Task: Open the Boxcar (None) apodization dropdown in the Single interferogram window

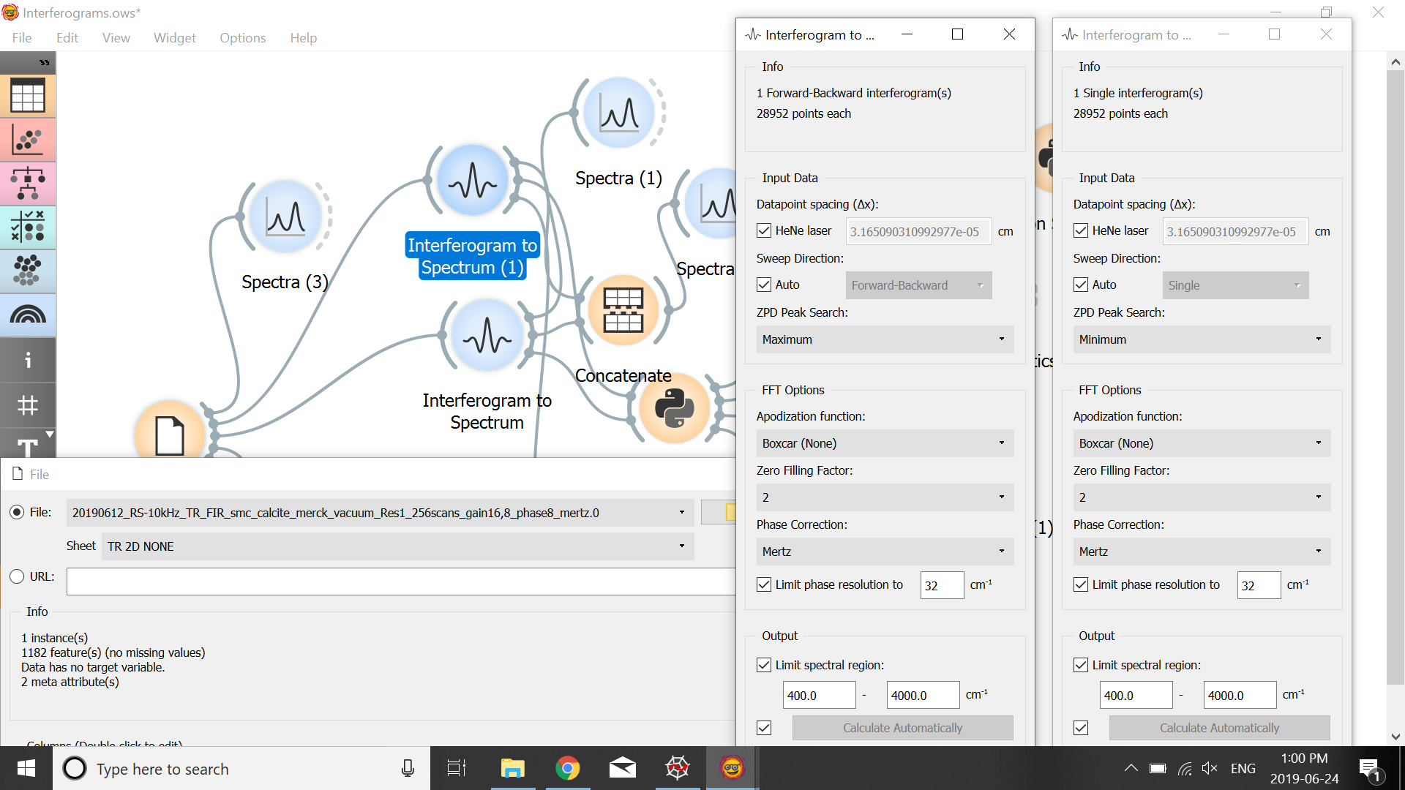Action: click(1201, 443)
